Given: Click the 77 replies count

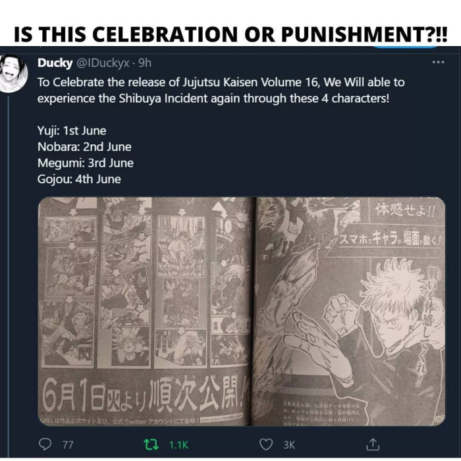Looking at the screenshot, I should [x=68, y=445].
